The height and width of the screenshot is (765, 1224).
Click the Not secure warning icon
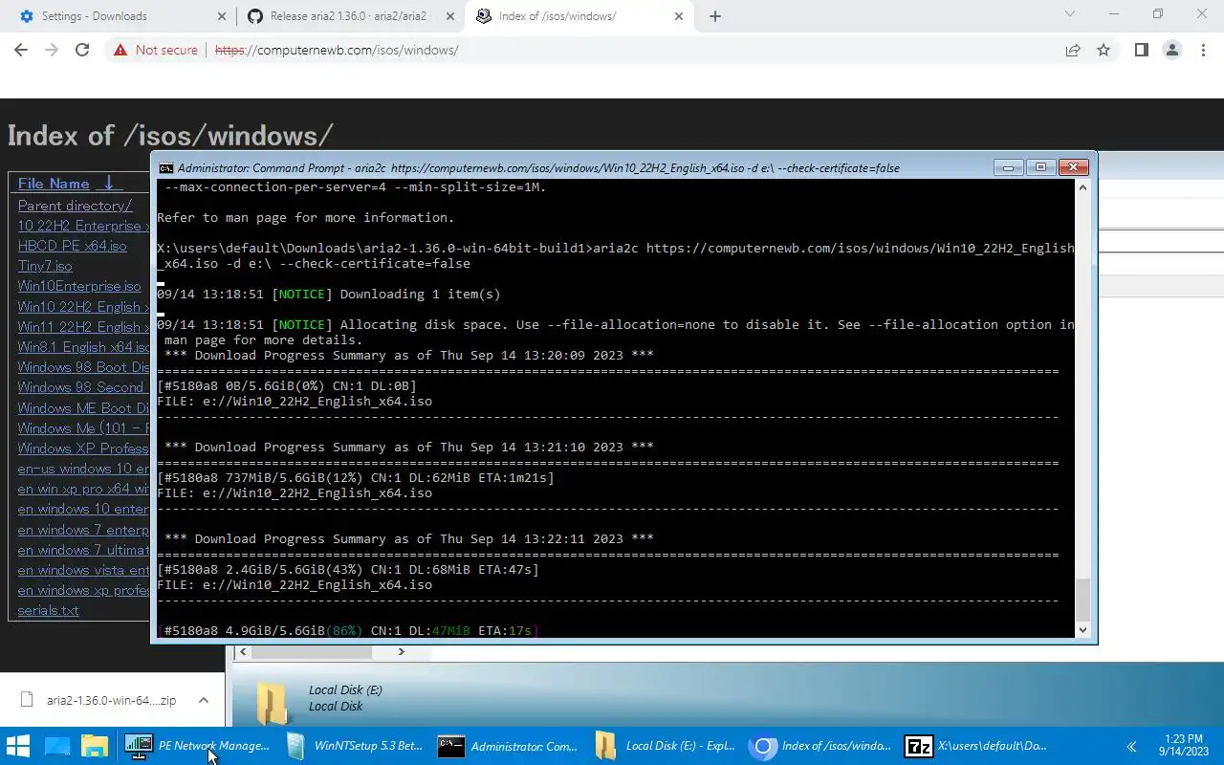[120, 50]
